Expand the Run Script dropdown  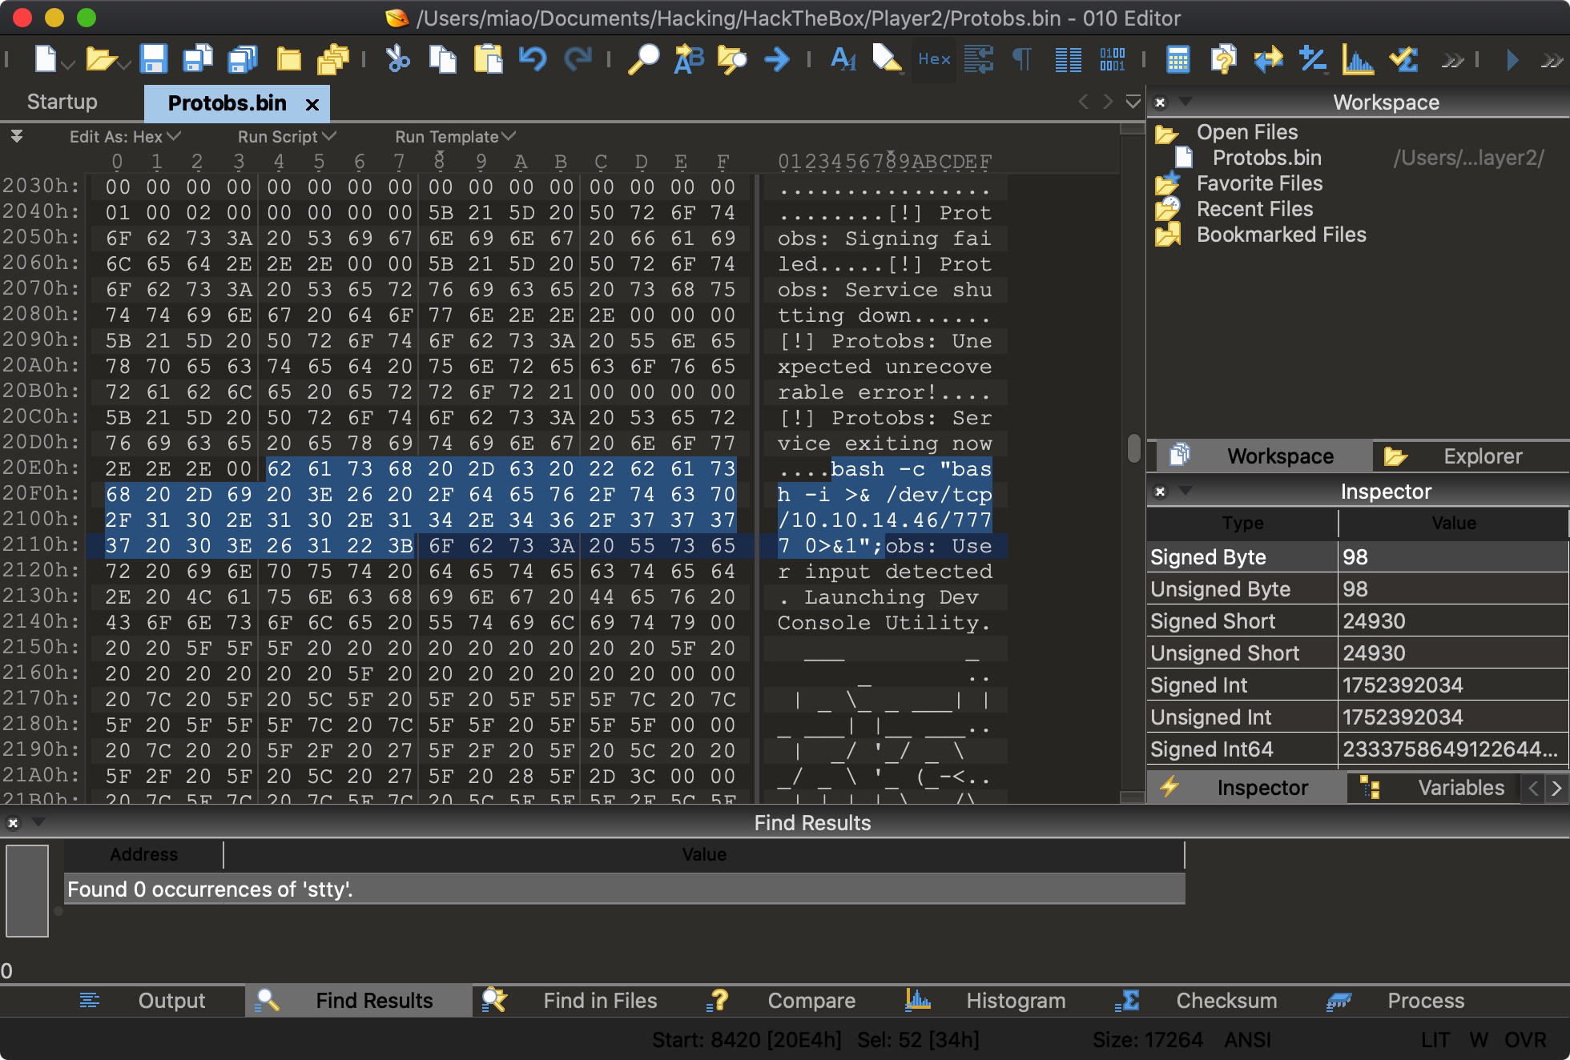click(286, 137)
